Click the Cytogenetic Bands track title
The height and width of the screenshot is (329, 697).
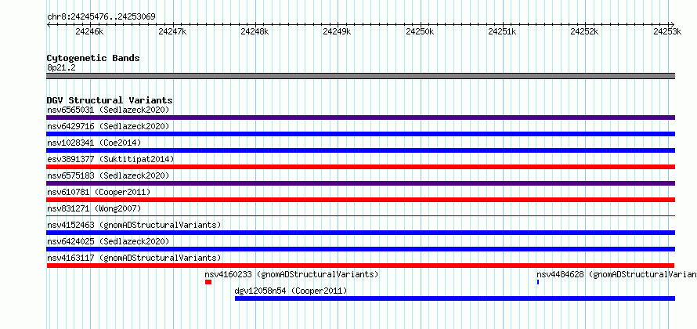pos(93,58)
